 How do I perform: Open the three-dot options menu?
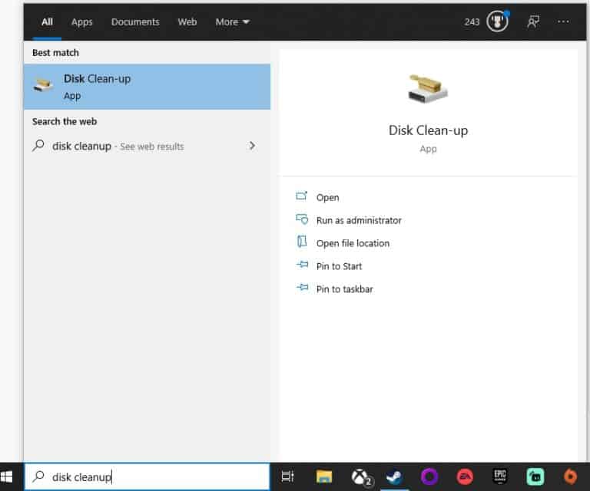[564, 21]
